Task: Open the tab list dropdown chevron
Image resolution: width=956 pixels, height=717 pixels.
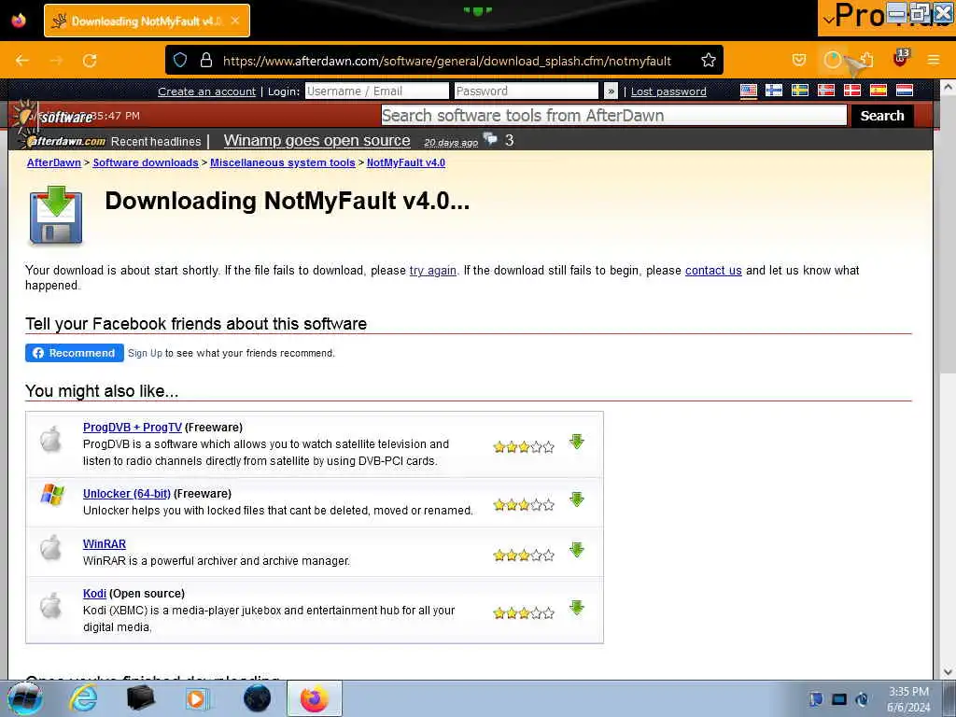Action: click(x=828, y=20)
